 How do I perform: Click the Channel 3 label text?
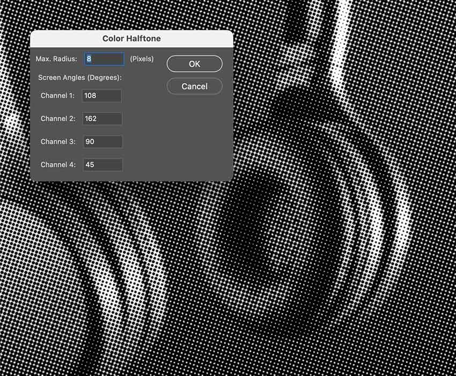point(57,142)
